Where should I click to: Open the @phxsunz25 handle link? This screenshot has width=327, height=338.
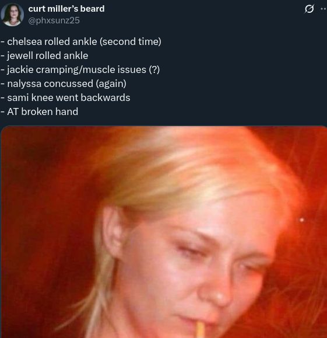54,20
